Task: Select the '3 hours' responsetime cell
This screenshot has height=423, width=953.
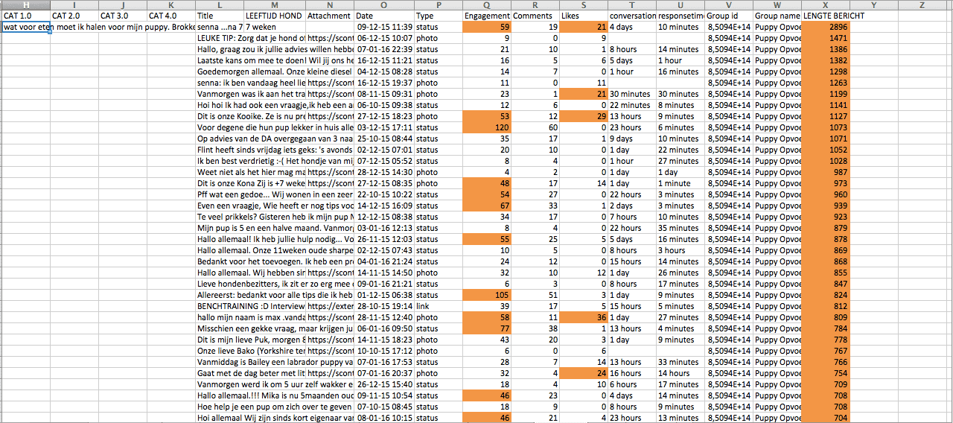Action: (x=680, y=251)
